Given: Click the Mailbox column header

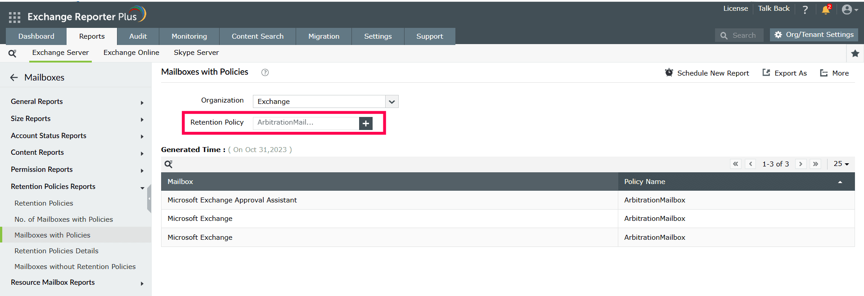Looking at the screenshot, I should (389, 182).
